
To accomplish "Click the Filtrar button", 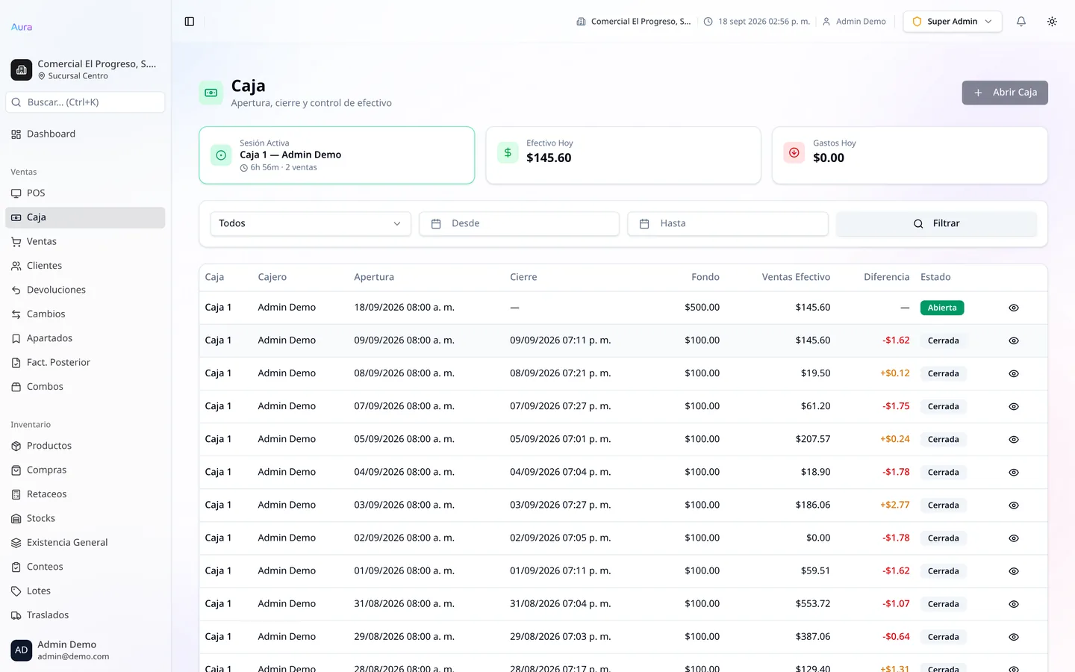I will coord(936,223).
